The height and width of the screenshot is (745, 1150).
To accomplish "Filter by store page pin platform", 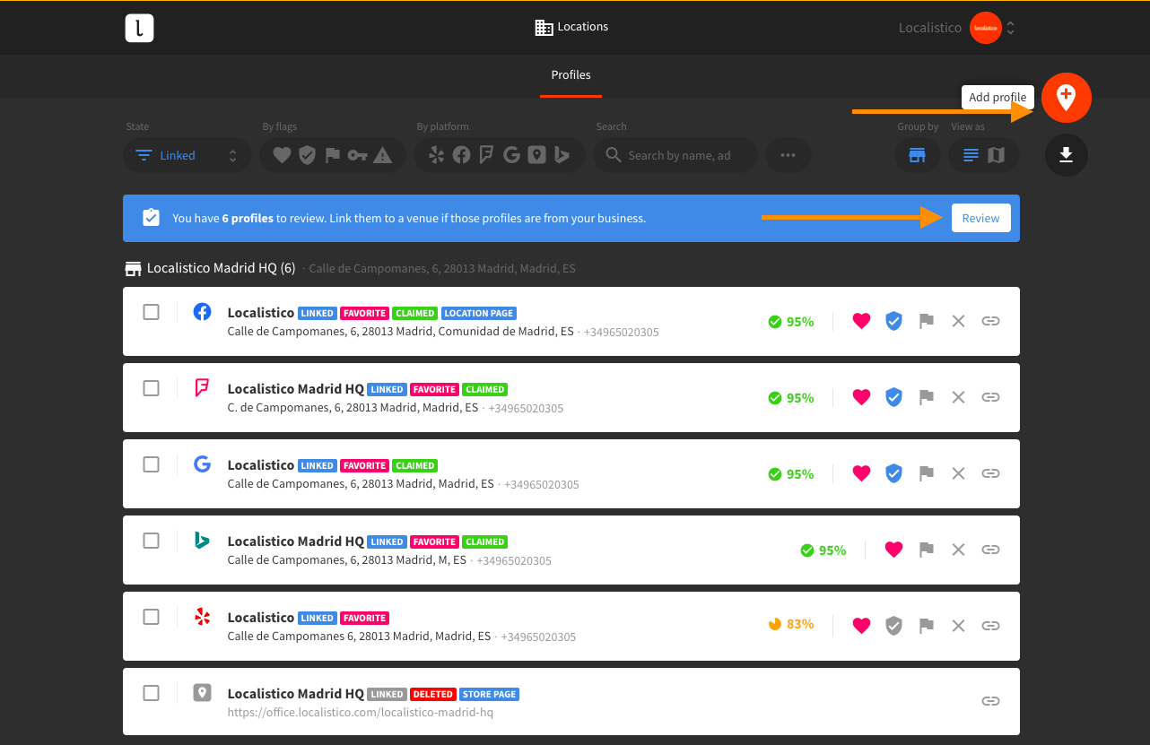I will pyautogui.click(x=536, y=155).
